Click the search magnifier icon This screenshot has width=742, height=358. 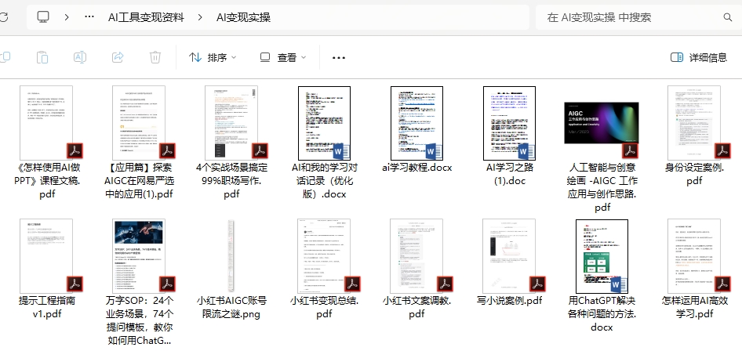click(727, 17)
